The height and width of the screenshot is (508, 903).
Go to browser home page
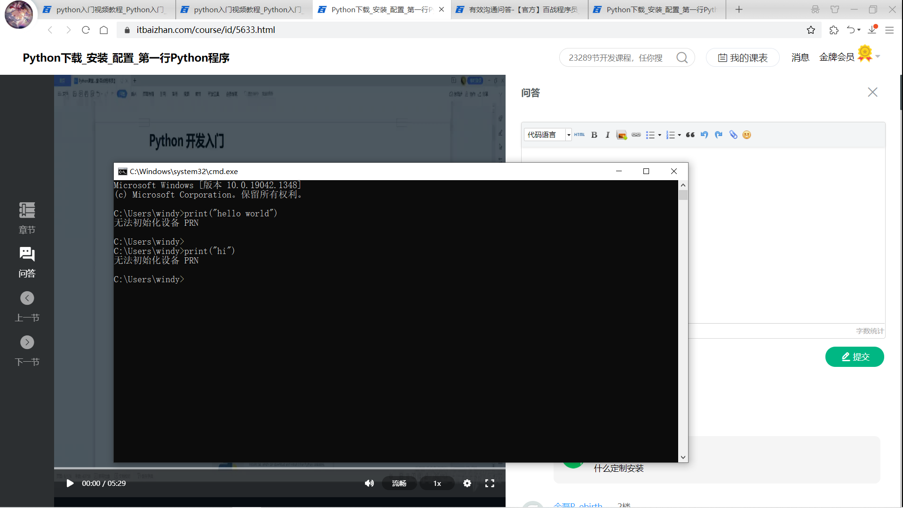[104, 30]
